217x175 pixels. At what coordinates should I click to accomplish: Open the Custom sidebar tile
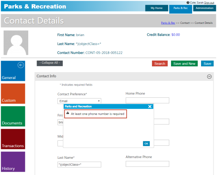[13, 94]
